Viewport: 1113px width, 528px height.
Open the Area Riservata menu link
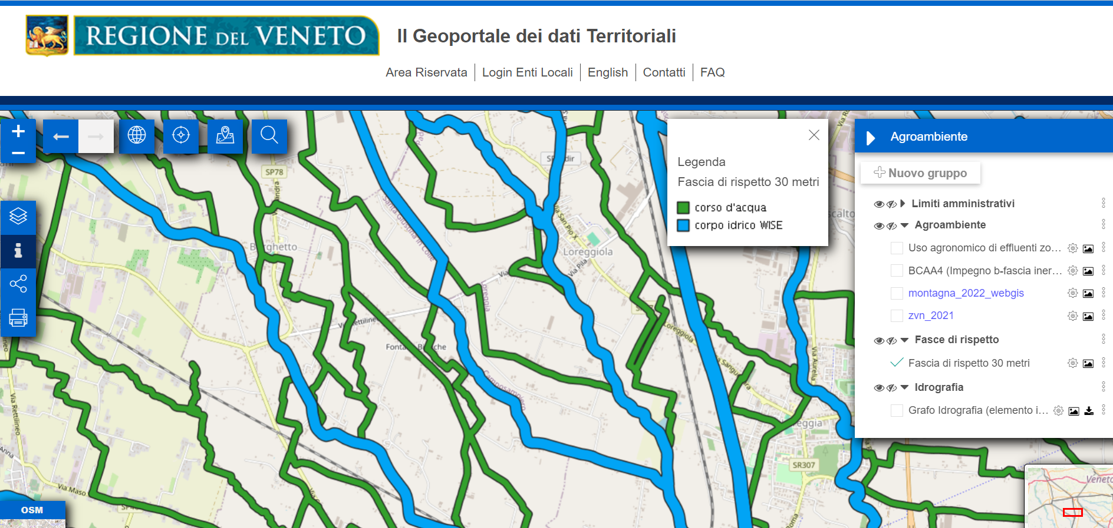tap(426, 72)
